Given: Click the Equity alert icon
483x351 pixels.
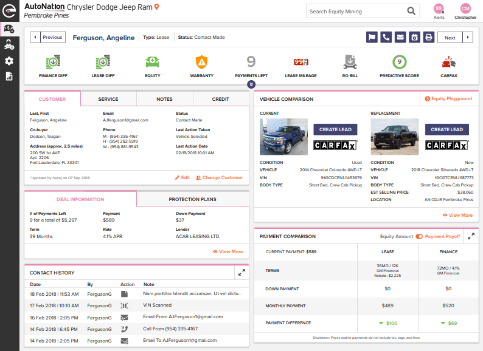Looking at the screenshot, I should coord(152,62).
